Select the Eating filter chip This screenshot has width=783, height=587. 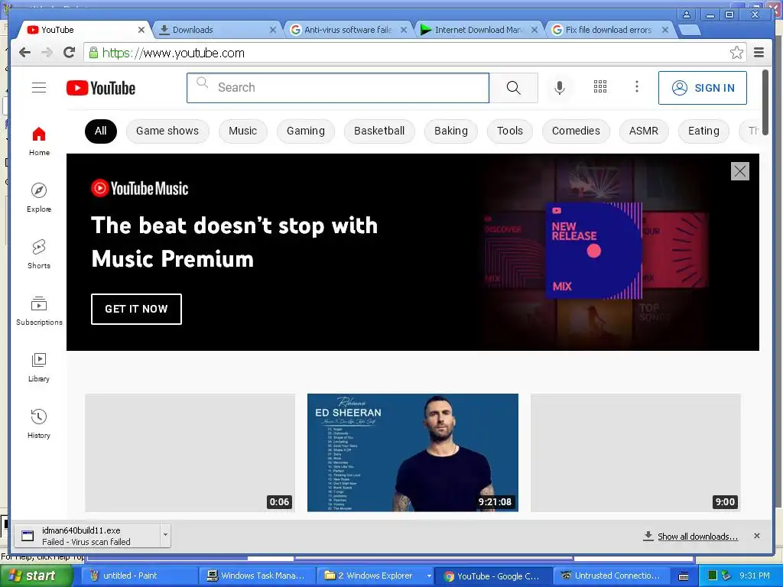click(x=703, y=131)
